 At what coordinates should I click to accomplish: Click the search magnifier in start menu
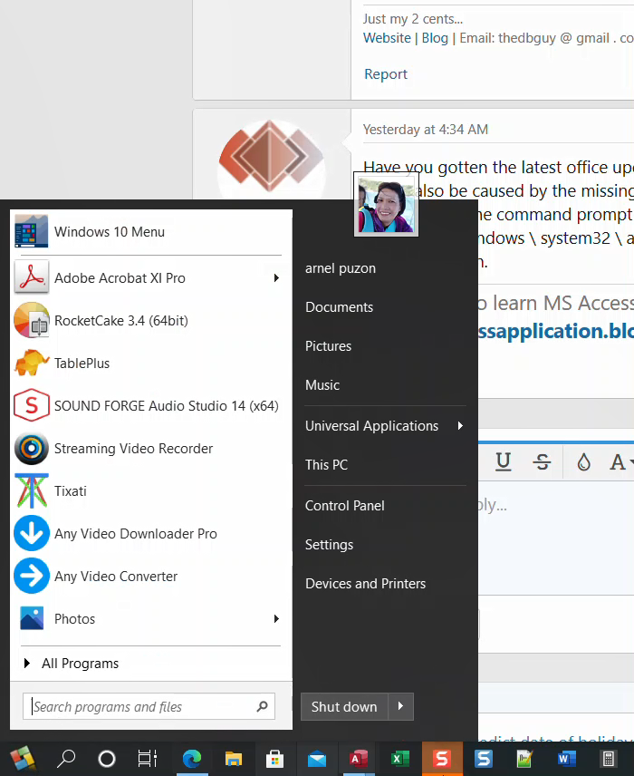pyautogui.click(x=262, y=706)
